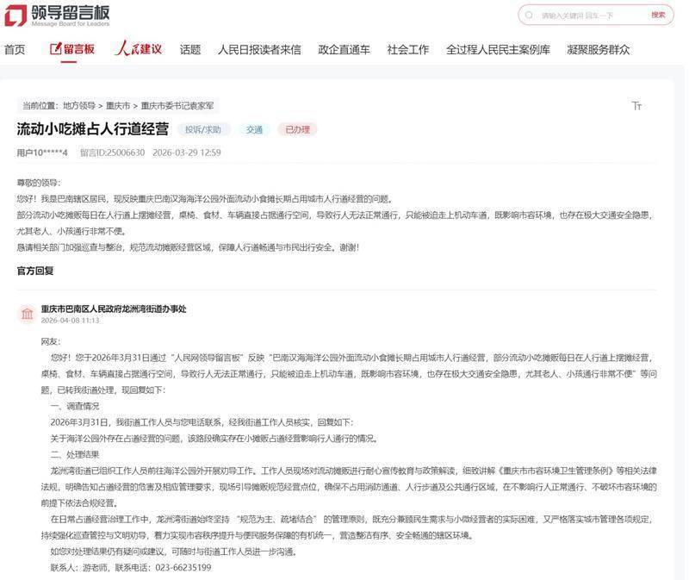Click the 地方领导 breadcrumb link
This screenshot has width=689, height=580.
79,105
